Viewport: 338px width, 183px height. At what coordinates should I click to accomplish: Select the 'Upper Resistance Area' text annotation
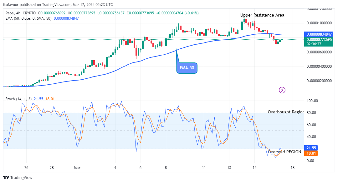[262, 15]
